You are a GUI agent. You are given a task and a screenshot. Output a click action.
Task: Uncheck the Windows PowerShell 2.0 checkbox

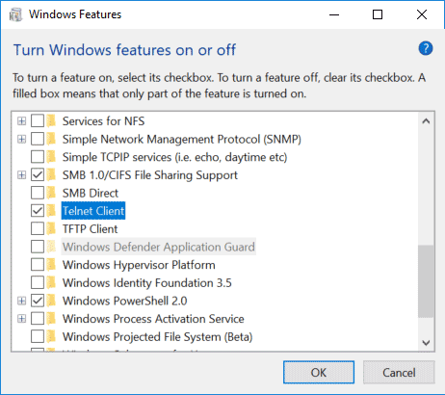click(x=38, y=301)
